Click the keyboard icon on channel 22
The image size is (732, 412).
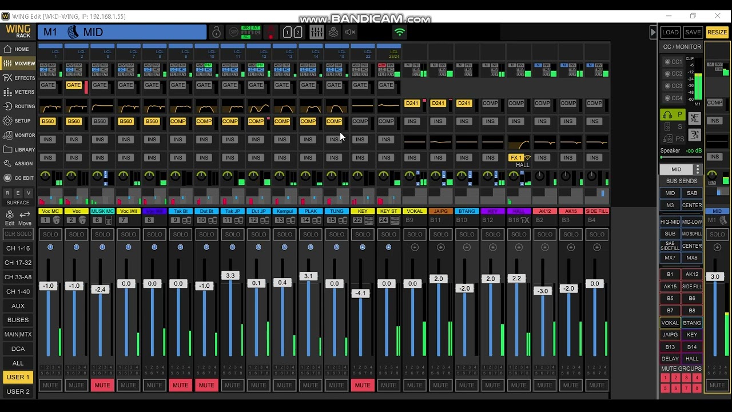point(369,220)
